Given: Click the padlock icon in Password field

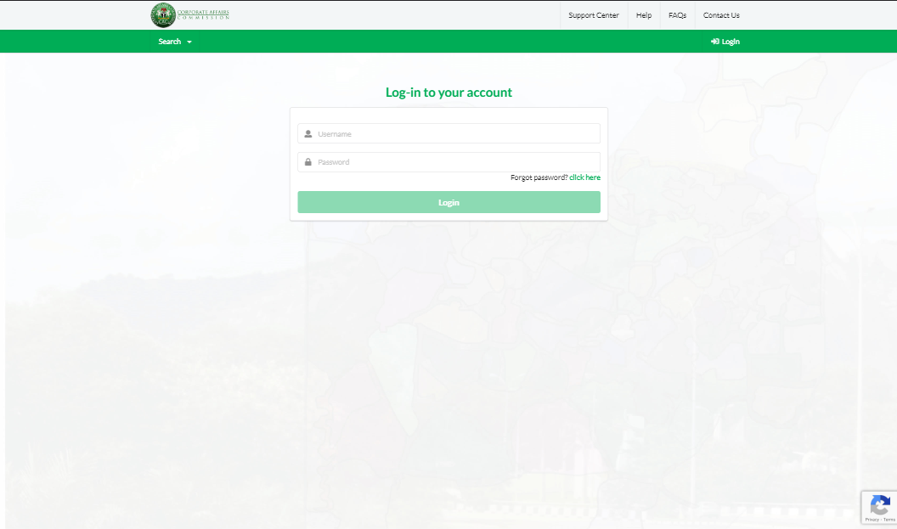Looking at the screenshot, I should [x=308, y=162].
